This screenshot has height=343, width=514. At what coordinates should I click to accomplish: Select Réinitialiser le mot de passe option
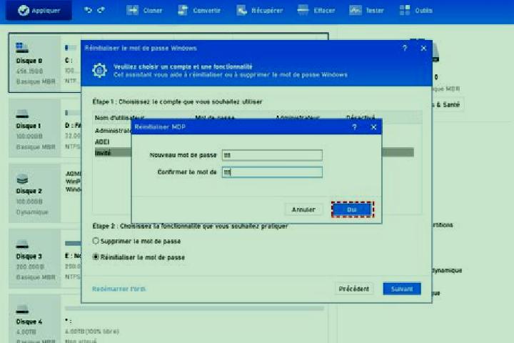[x=96, y=257]
